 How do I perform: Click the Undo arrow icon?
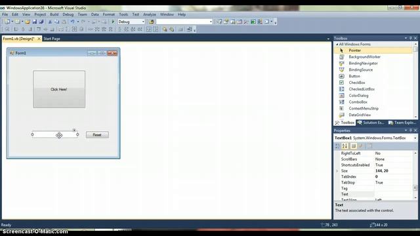(x=72, y=22)
